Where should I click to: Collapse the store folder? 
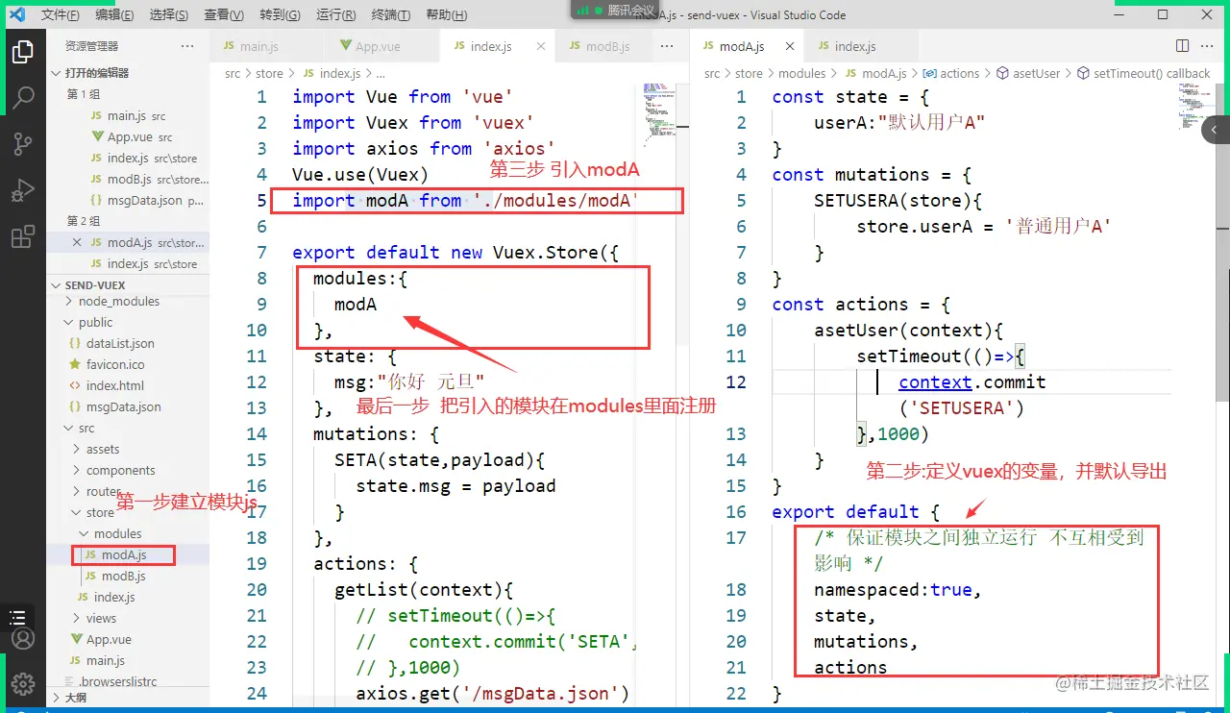(100, 513)
